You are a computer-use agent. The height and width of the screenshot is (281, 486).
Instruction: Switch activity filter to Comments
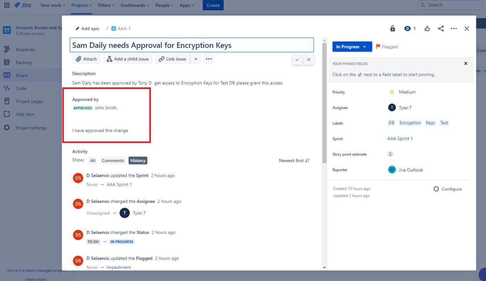[x=112, y=161]
